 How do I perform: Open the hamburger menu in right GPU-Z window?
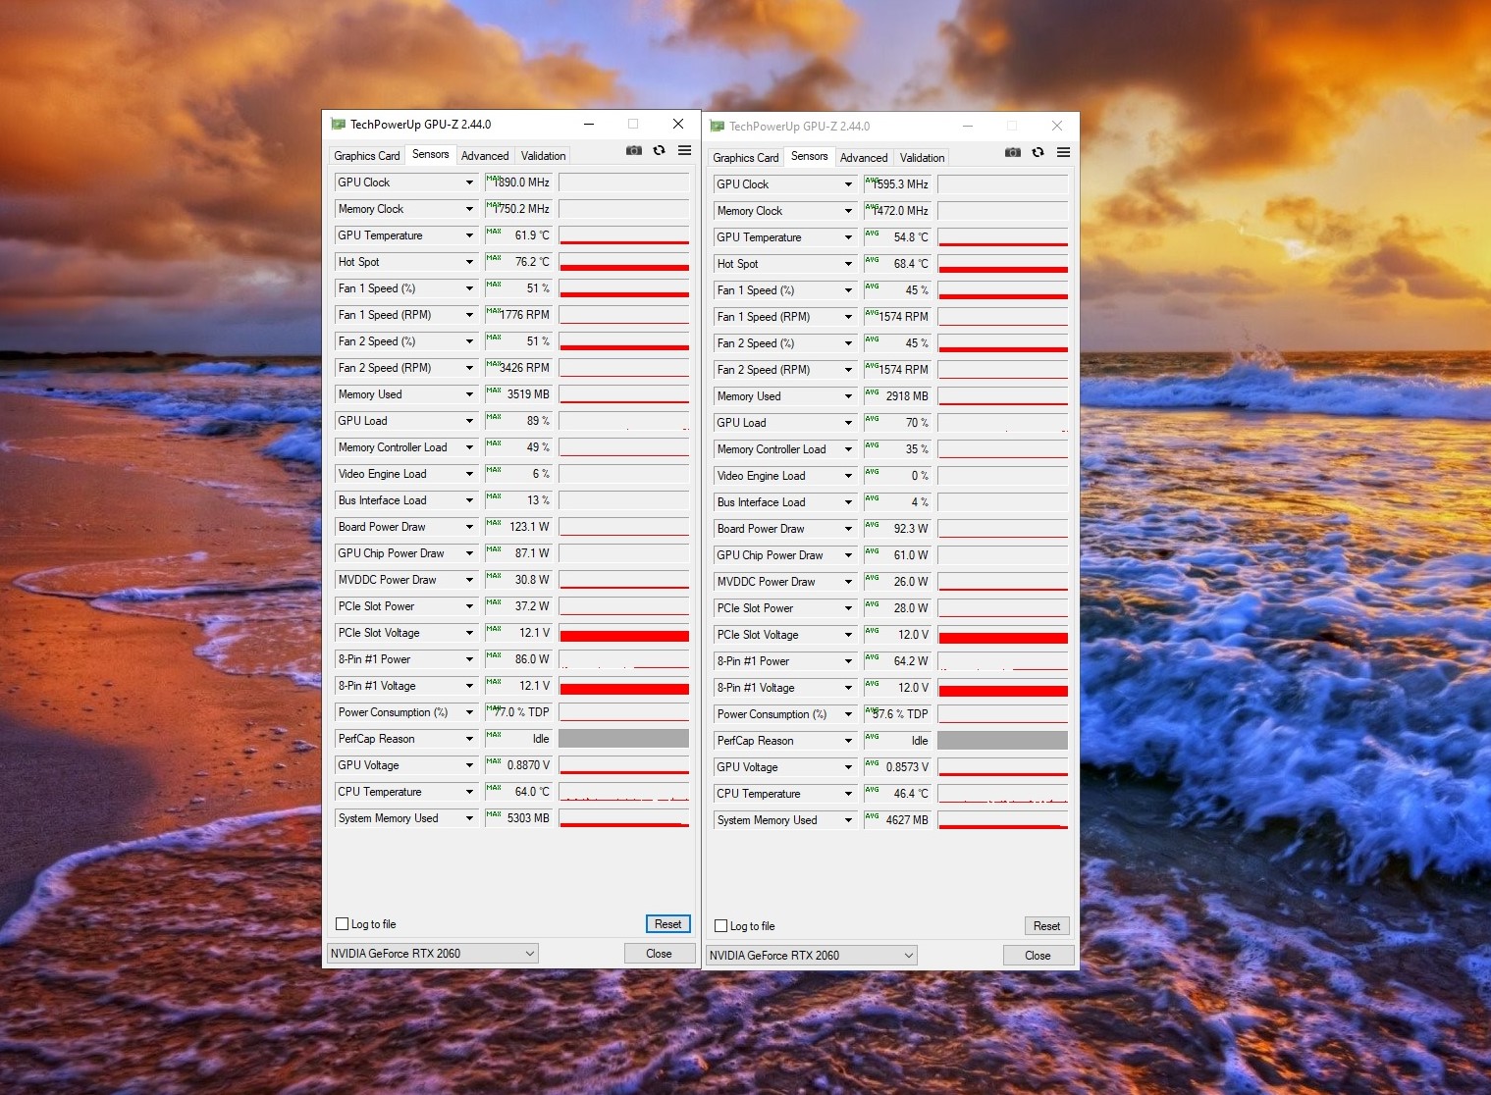pyautogui.click(x=1063, y=152)
